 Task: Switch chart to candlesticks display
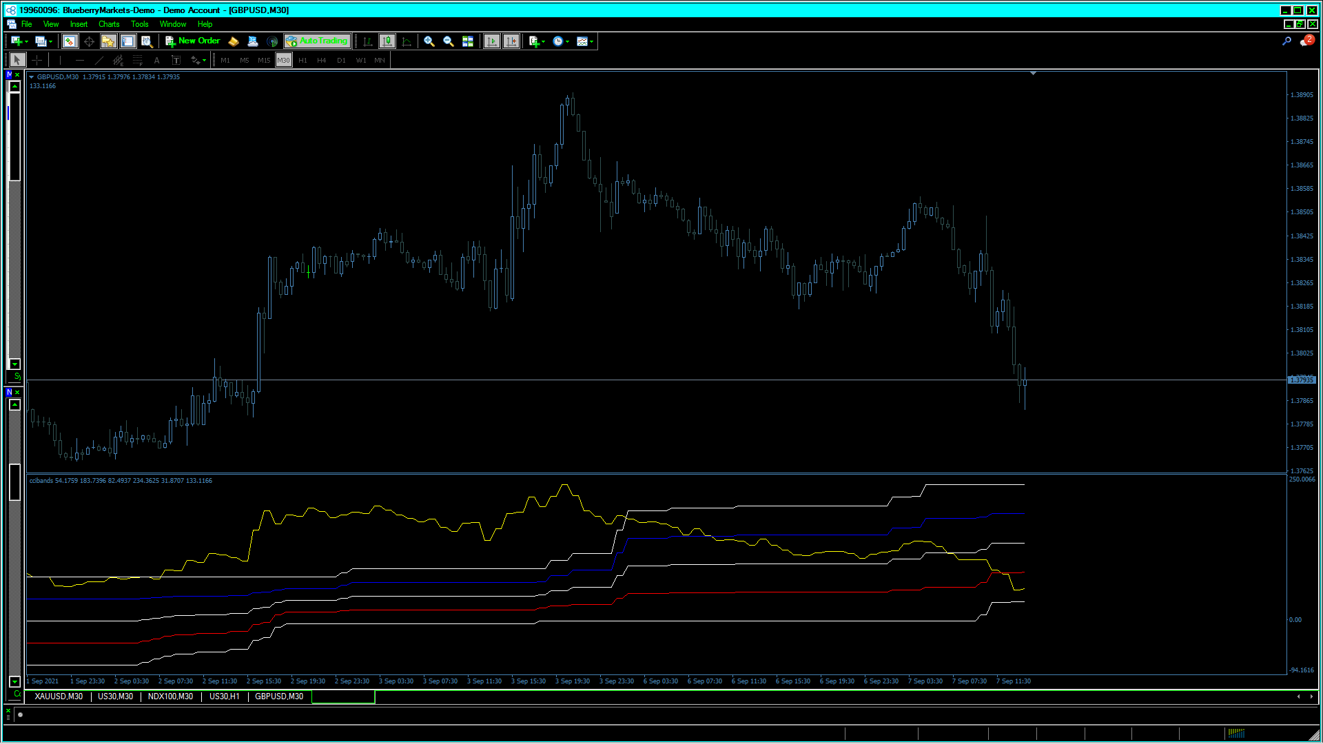tap(387, 41)
